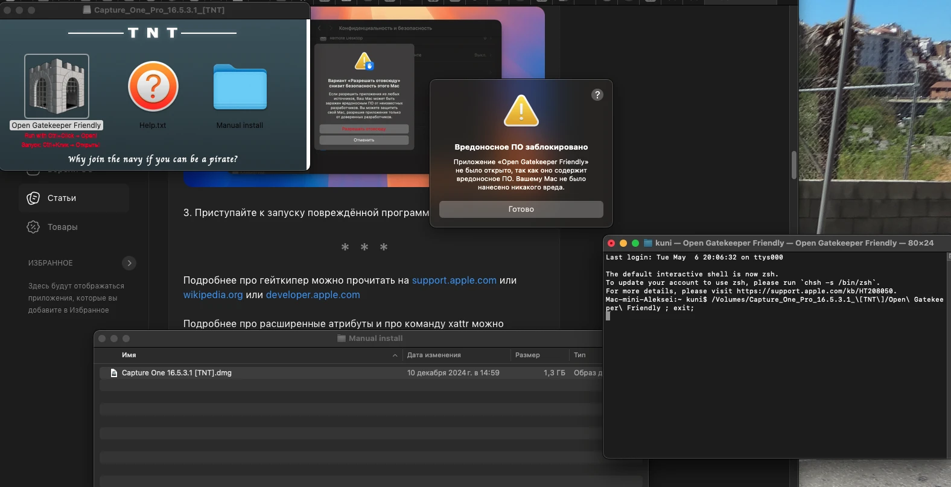Click the Вредоносное ПО заблокировано dialog heading
Screen dimensions: 951x487
[521, 147]
